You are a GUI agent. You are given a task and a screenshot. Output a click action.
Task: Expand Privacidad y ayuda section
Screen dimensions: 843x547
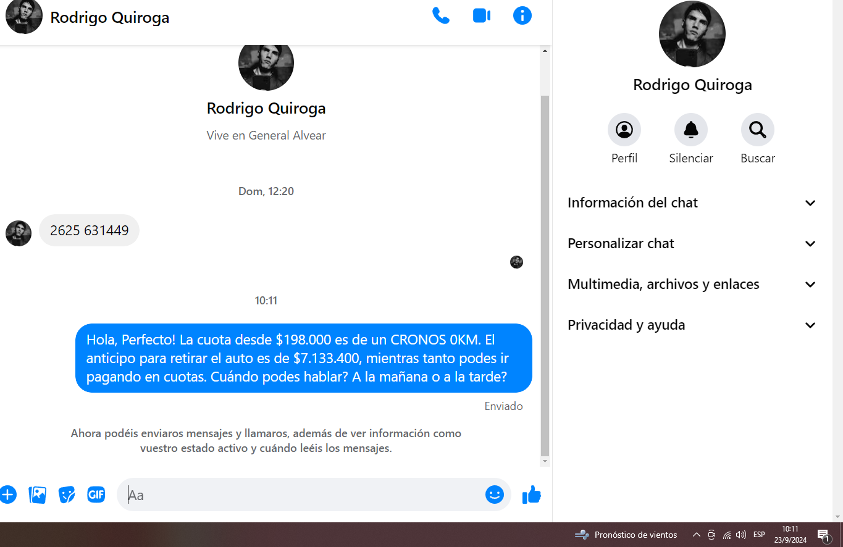(x=692, y=325)
